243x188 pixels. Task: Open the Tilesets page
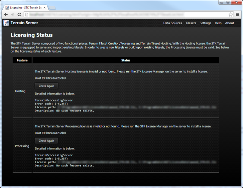coord(190,23)
